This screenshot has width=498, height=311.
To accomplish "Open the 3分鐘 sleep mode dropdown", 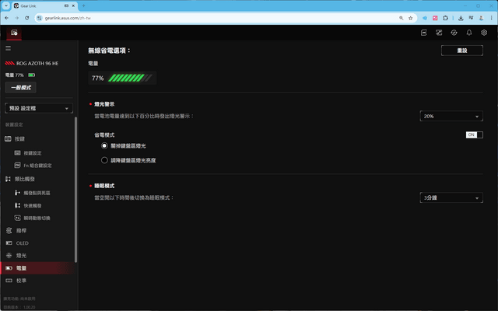I will coord(451,197).
